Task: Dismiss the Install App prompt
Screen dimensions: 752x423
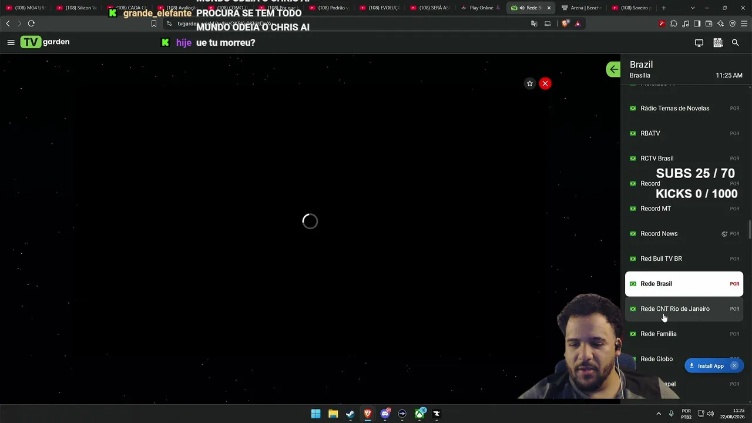Action: (x=734, y=365)
